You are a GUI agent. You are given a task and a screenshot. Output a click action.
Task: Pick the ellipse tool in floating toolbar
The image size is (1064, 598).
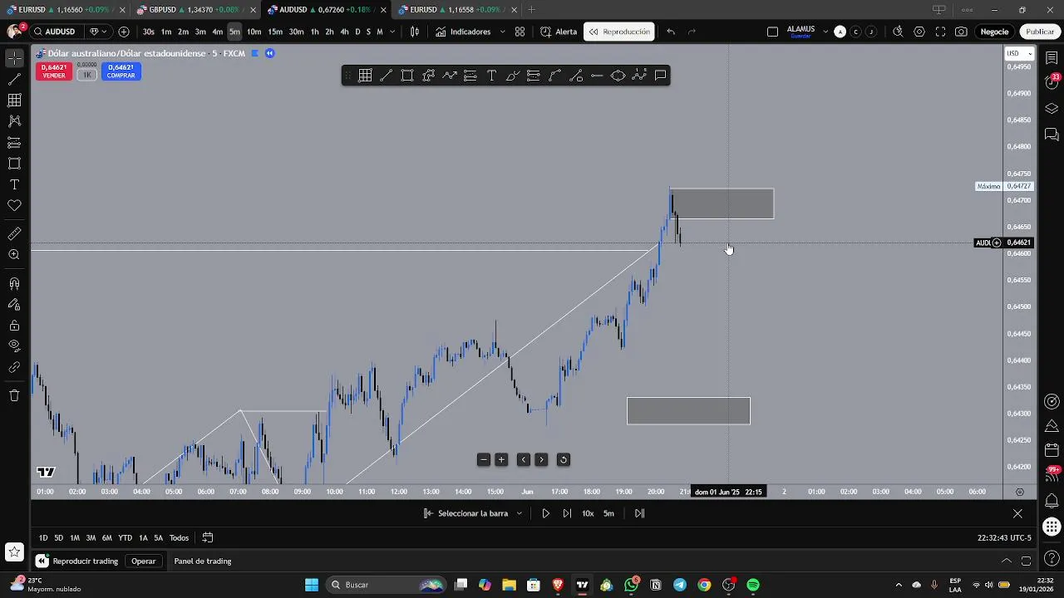[618, 76]
